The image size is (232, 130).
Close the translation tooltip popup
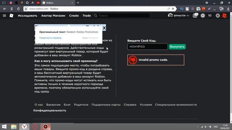[100, 28]
